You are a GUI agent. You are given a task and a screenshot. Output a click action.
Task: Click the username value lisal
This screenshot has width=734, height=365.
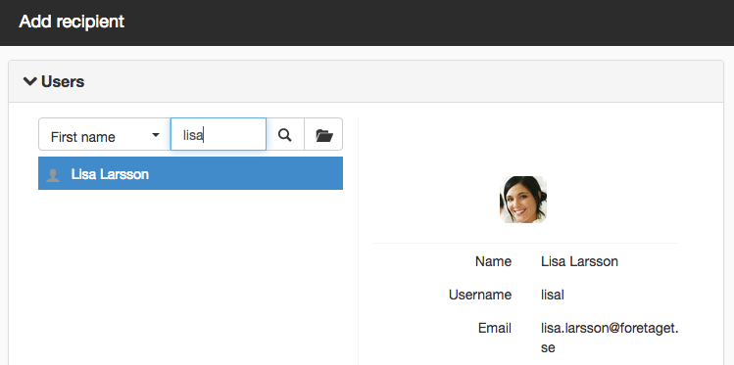(x=553, y=295)
